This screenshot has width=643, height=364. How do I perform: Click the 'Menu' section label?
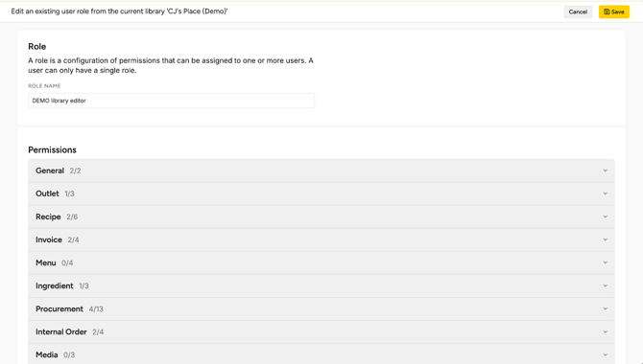coord(45,262)
